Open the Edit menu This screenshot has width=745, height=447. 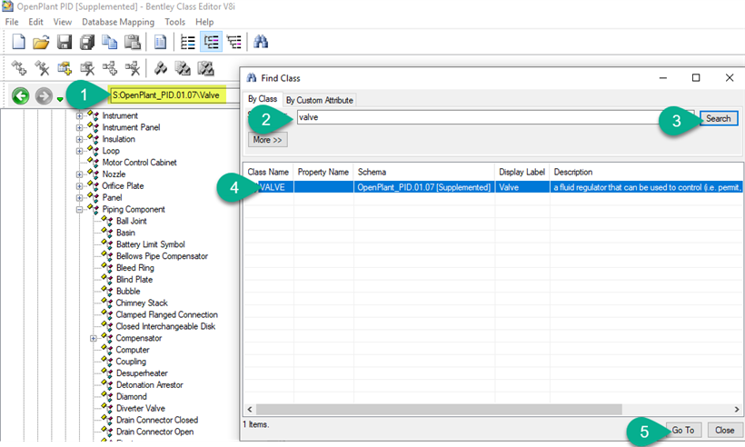(35, 22)
